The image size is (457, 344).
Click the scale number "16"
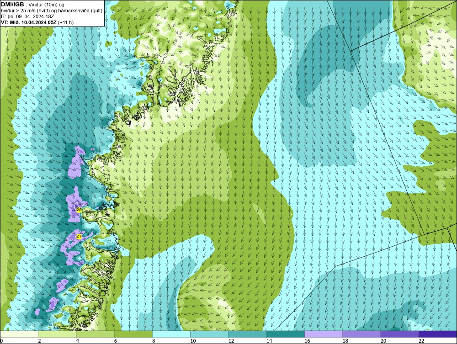coord(307,341)
